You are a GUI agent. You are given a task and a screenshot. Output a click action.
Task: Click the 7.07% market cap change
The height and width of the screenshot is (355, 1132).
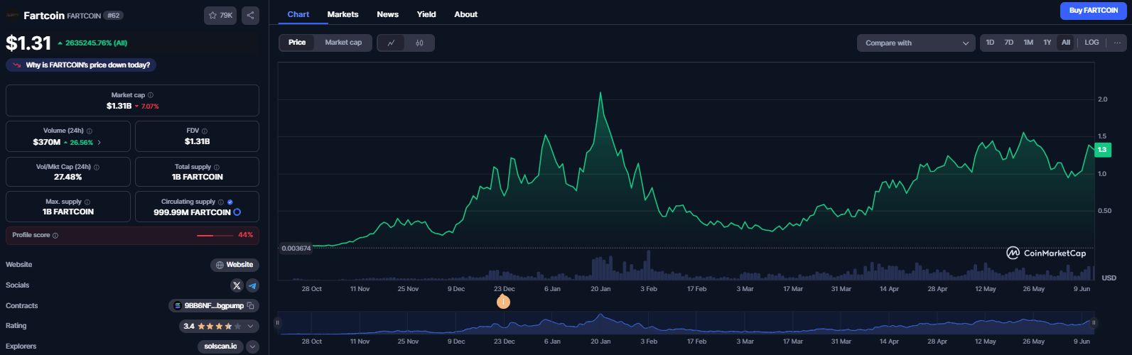click(147, 106)
